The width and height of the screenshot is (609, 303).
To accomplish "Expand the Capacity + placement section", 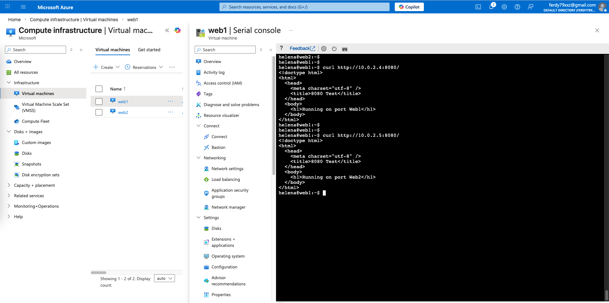I will pyautogui.click(x=9, y=185).
